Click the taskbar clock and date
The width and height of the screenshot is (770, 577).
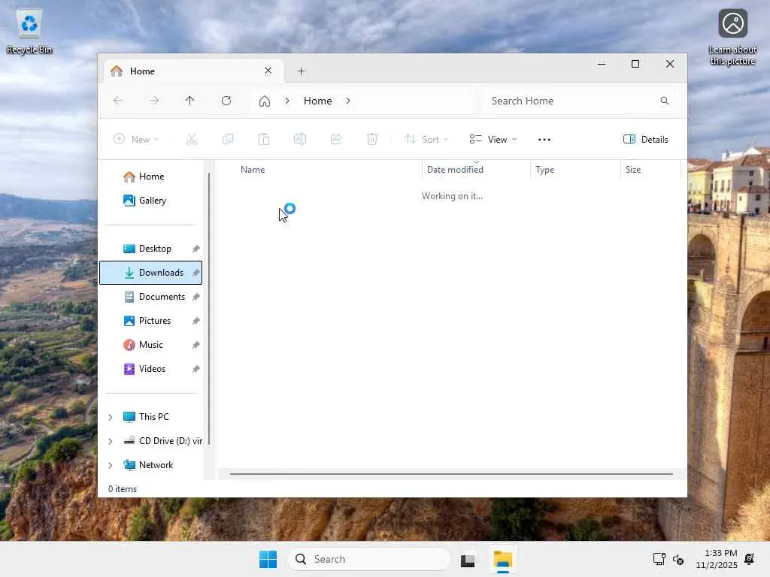coord(717,559)
